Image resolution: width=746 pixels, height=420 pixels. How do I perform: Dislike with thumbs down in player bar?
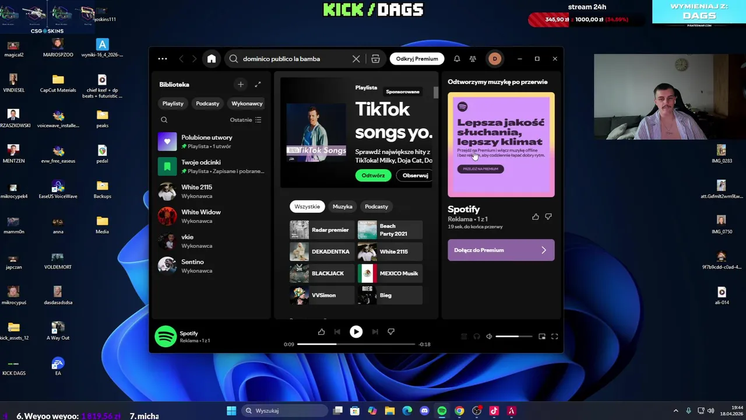click(391, 332)
